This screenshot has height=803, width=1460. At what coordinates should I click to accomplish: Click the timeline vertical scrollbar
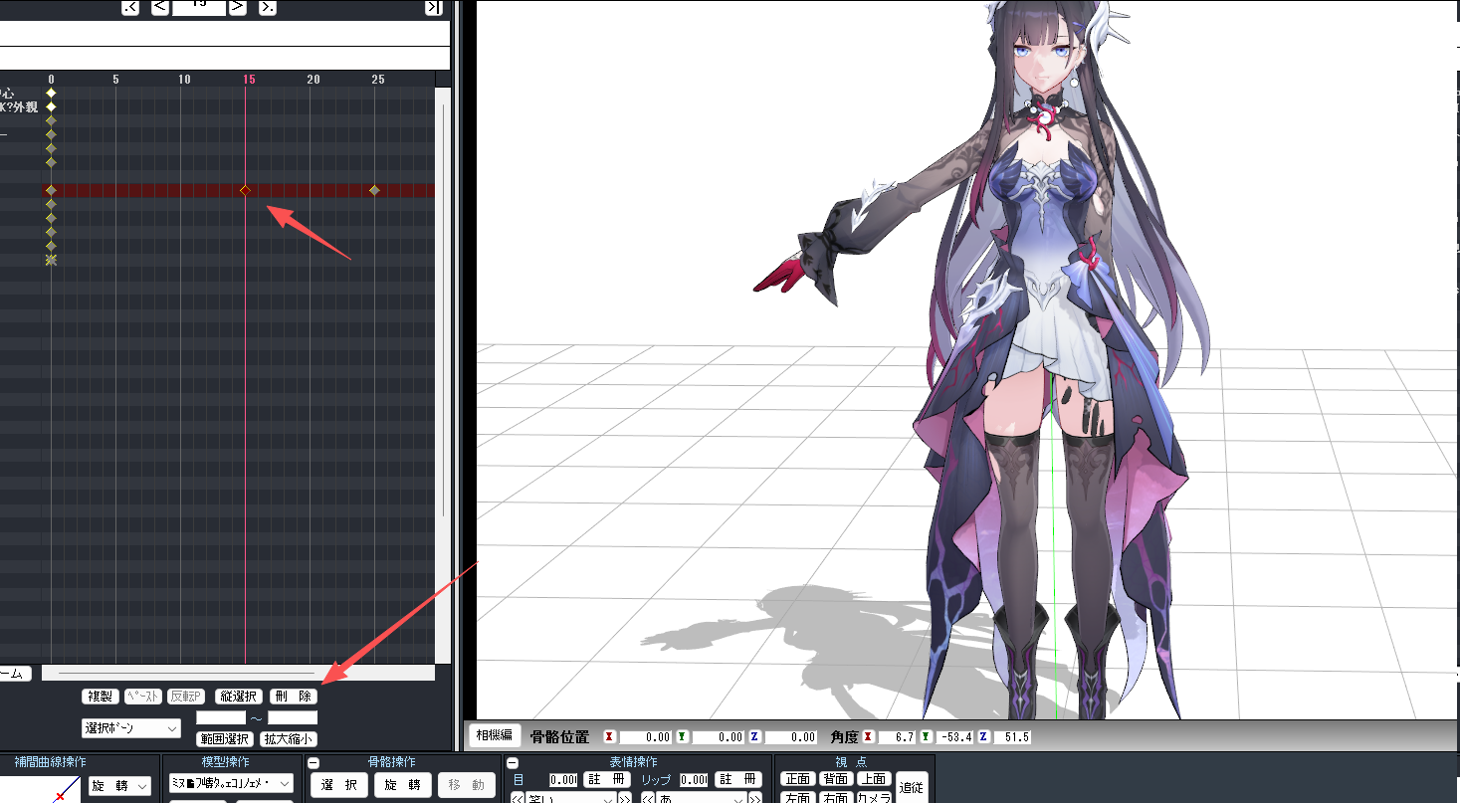(444, 376)
